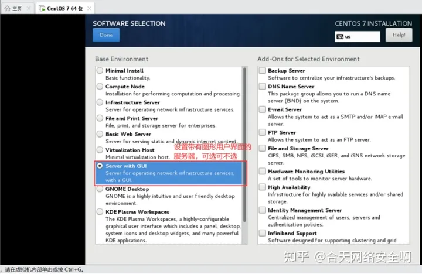Click the FTP Server description text
Viewport: 422px width, 274px height.
pyautogui.click(x=319, y=140)
